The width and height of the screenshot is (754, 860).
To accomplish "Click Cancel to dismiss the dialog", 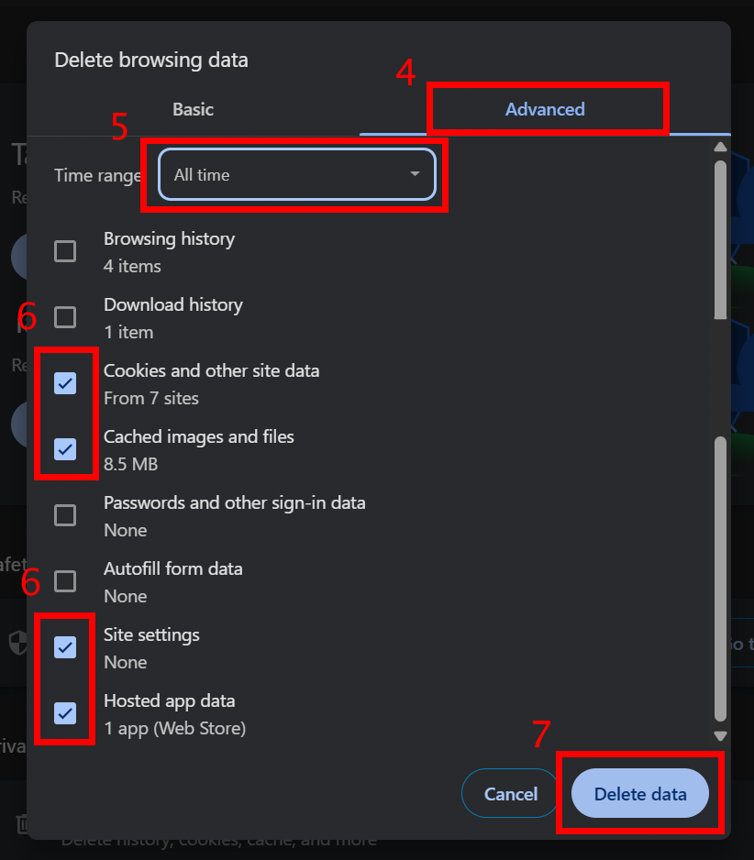I will click(x=509, y=793).
